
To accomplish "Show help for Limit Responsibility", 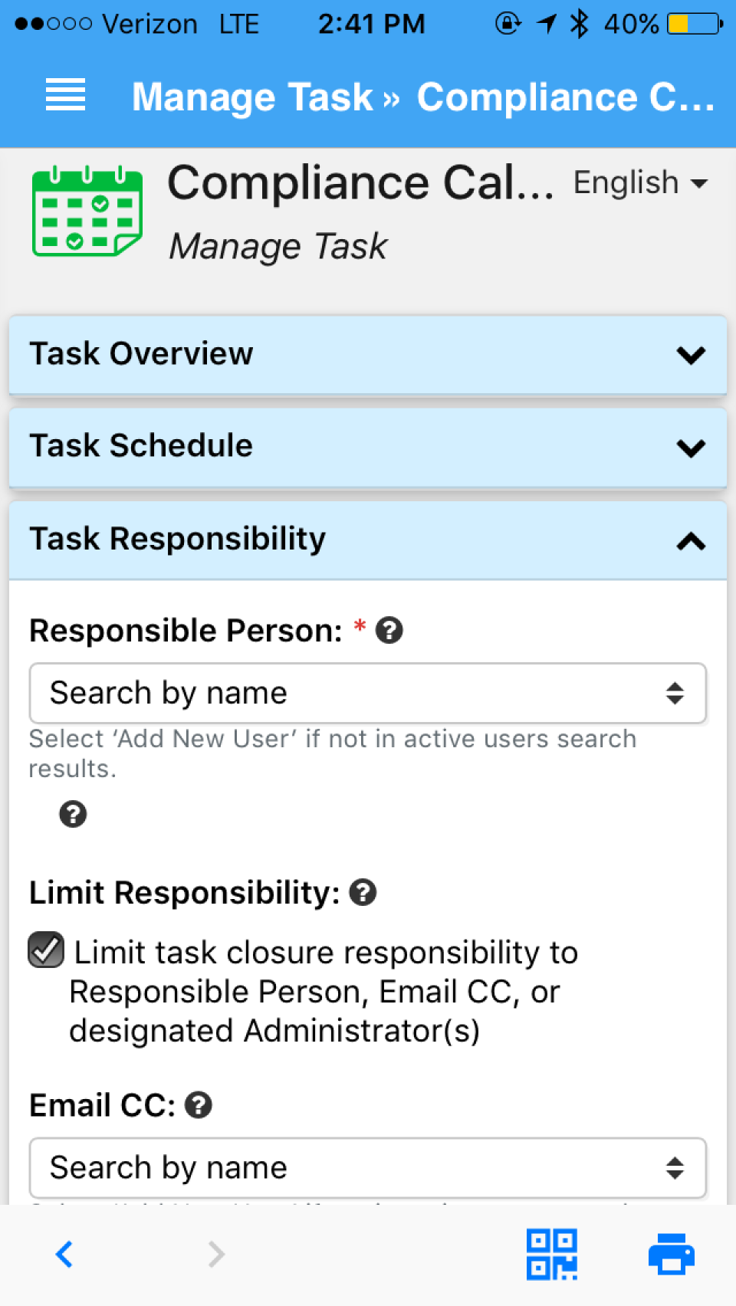I will tap(363, 893).
